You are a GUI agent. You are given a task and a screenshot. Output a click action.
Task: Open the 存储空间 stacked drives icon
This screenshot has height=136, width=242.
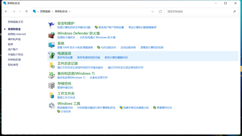coord(51,85)
